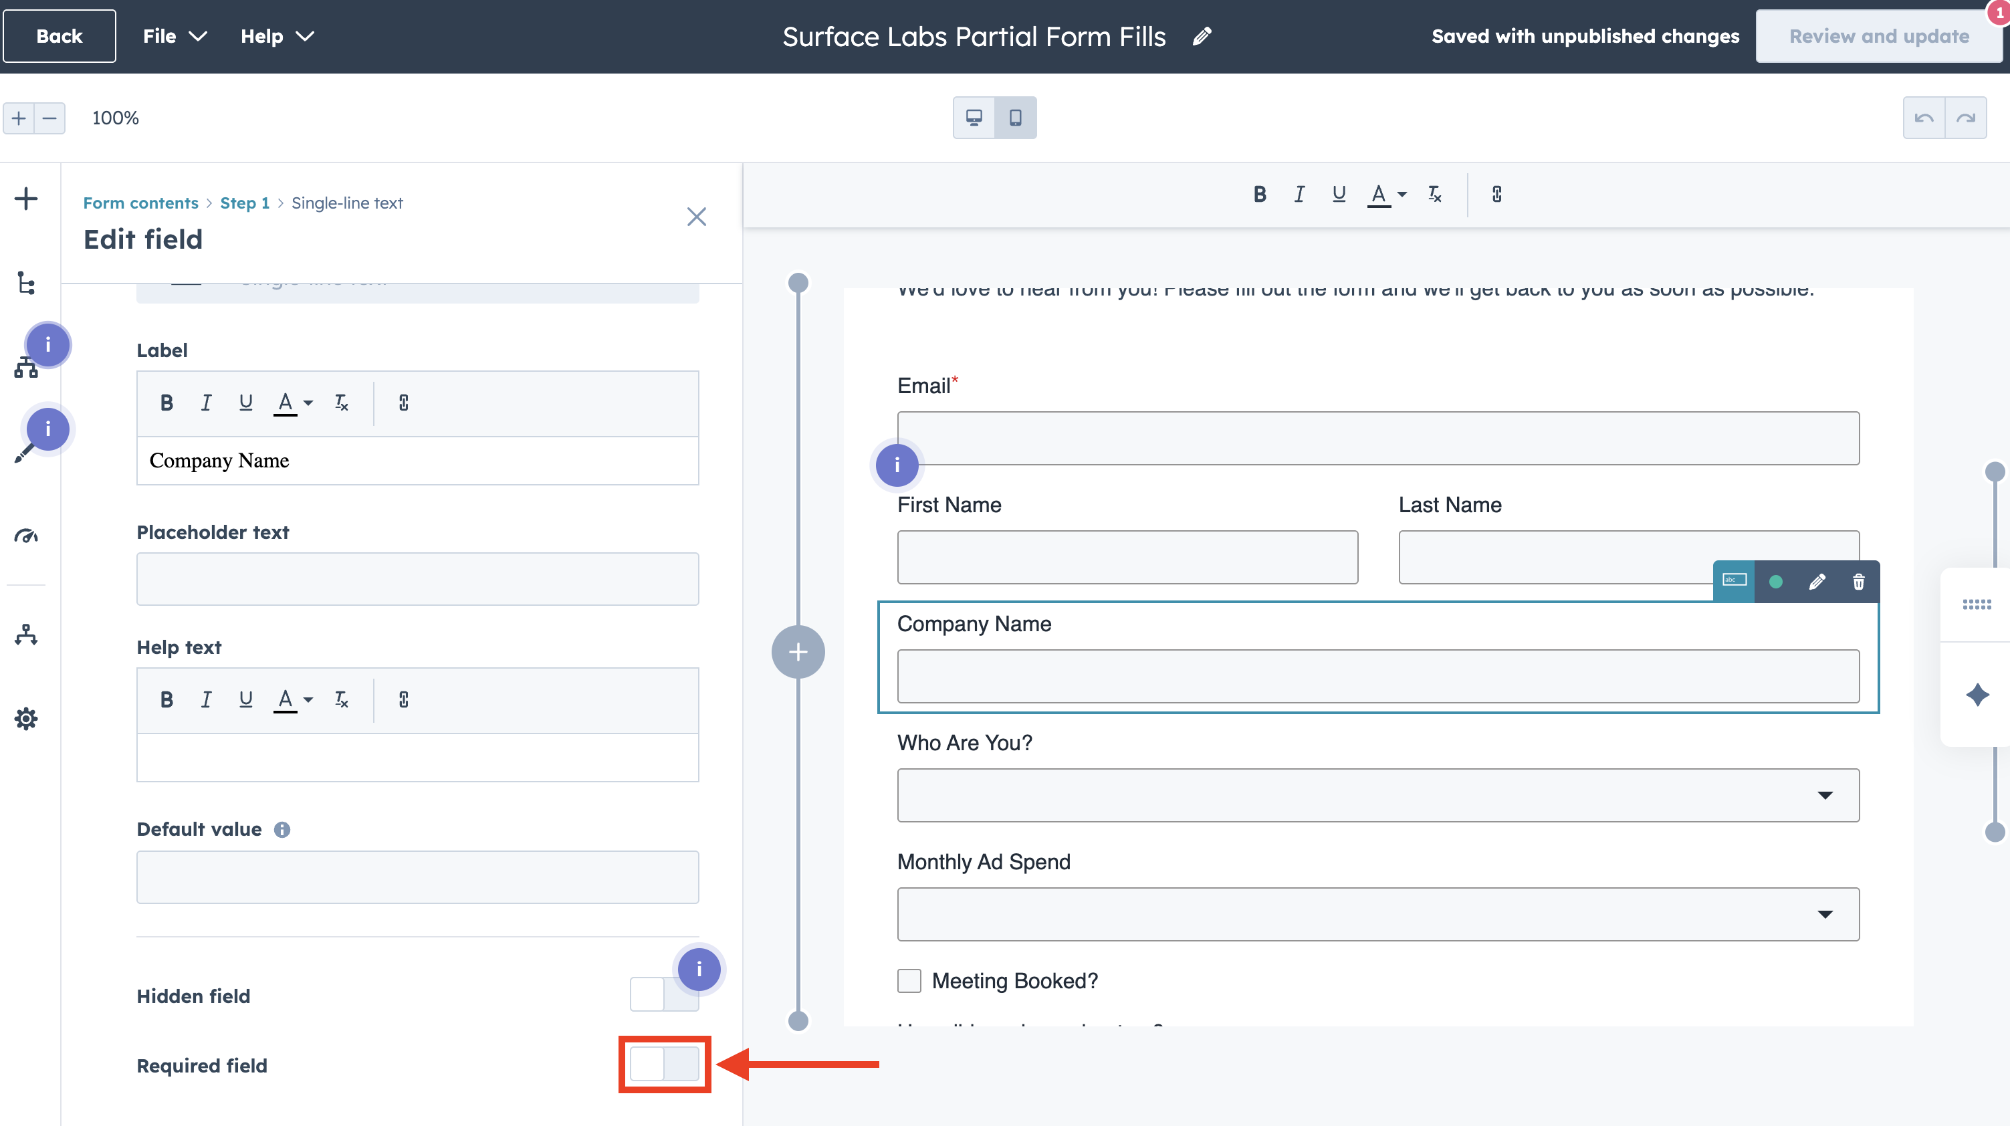Apply bold in Label toolbar
This screenshot has height=1126, width=2010.
[x=166, y=403]
